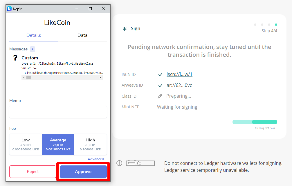Click the left arrow of message scrollbar
Viewport: 292px width, 186px height.
tap(24, 77)
